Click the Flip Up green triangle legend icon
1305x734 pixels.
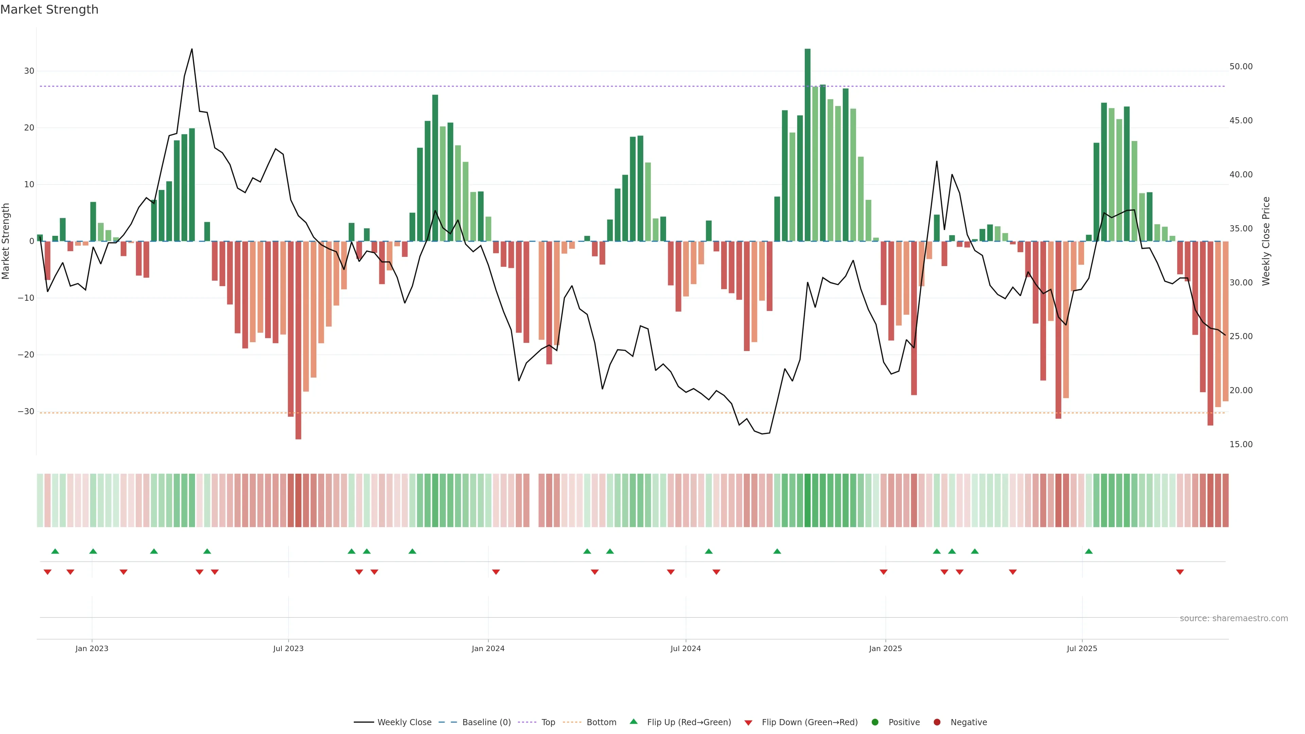coord(633,721)
